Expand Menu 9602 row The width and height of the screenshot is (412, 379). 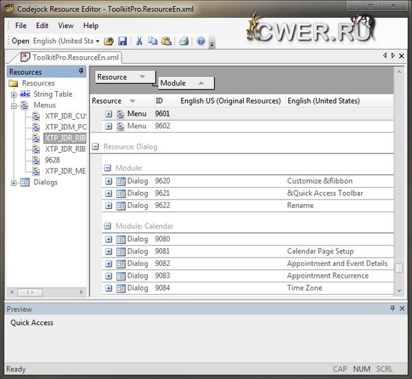click(108, 126)
